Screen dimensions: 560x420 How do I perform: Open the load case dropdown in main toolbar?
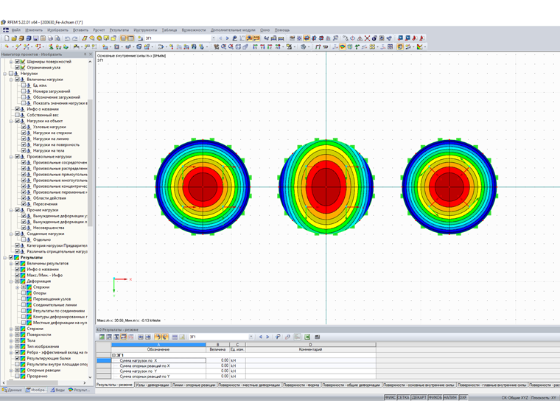[213, 38]
